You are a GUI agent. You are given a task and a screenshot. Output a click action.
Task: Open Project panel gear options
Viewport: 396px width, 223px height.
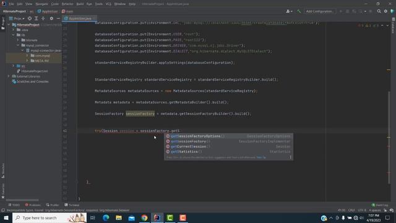[51, 19]
